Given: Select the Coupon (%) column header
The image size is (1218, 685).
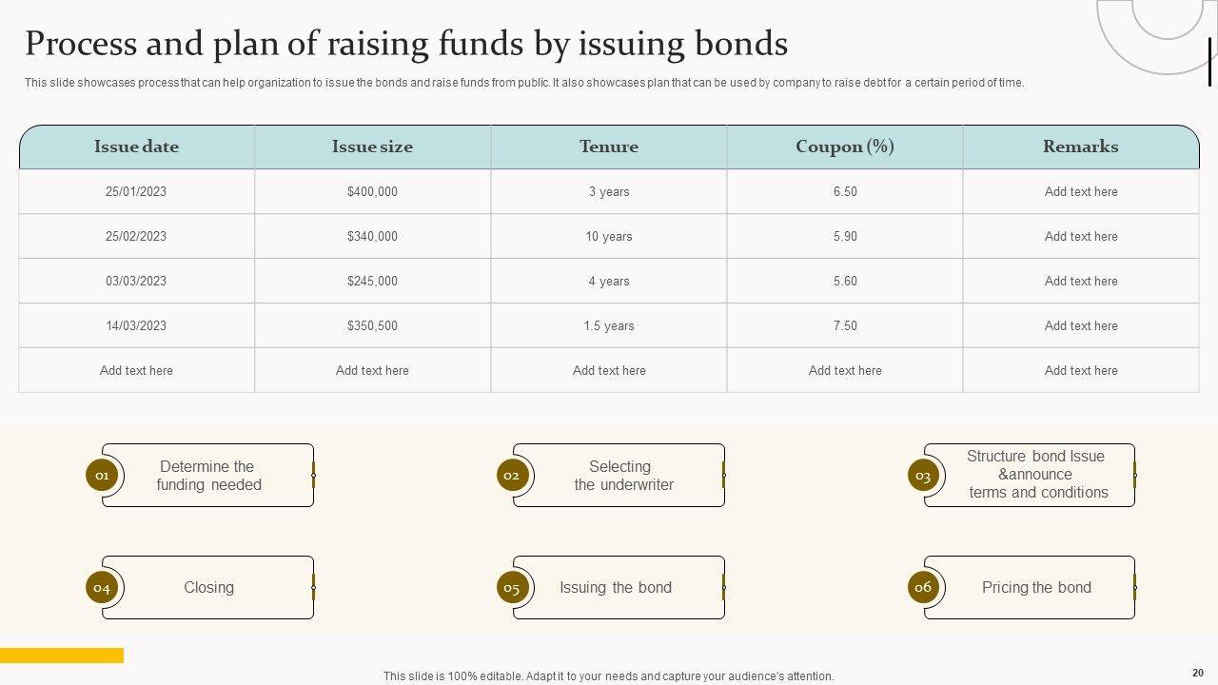Looking at the screenshot, I should pyautogui.click(x=845, y=147).
